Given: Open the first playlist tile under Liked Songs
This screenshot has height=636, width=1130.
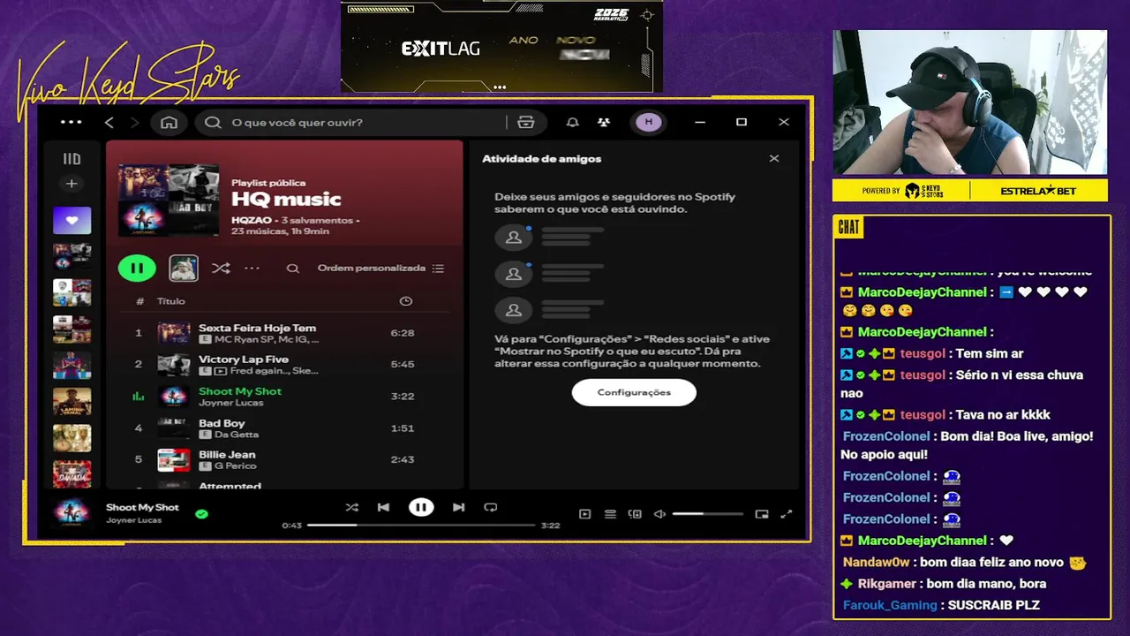Looking at the screenshot, I should pos(72,256).
